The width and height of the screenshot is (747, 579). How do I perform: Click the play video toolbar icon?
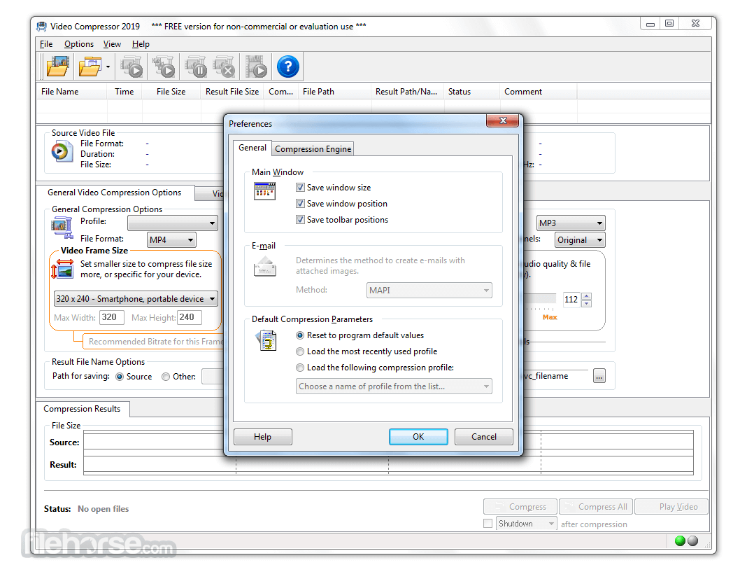tap(256, 67)
